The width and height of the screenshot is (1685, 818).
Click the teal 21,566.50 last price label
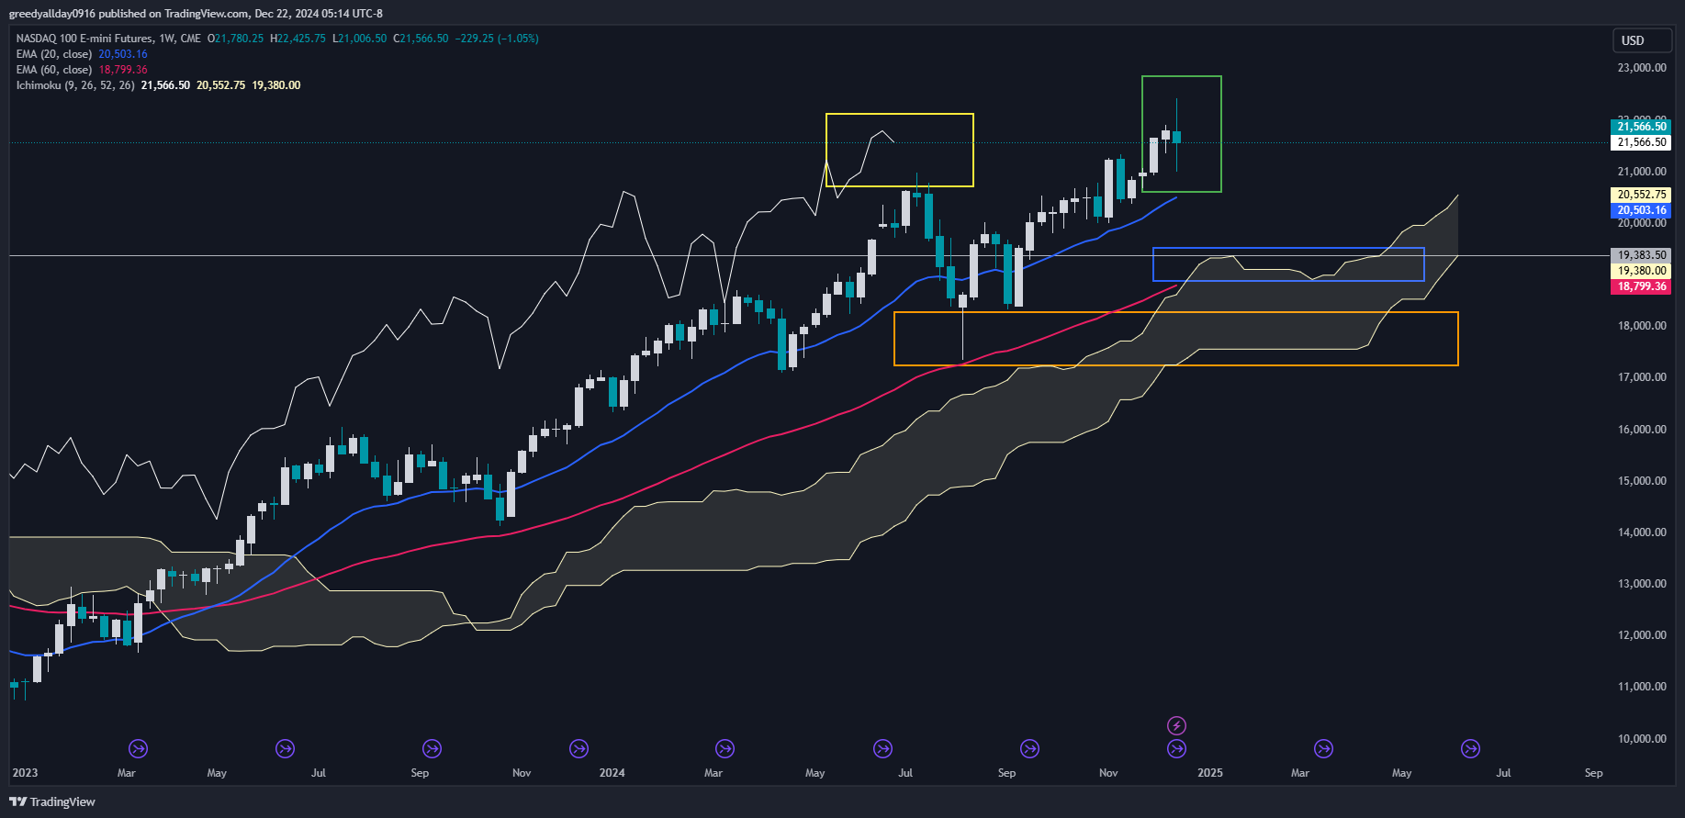click(1641, 127)
